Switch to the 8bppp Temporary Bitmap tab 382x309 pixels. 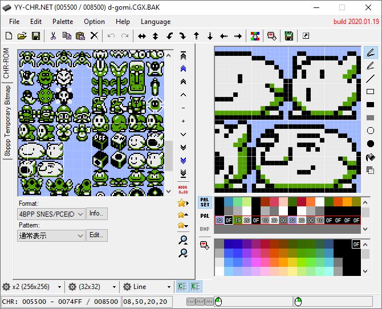[x=7, y=121]
